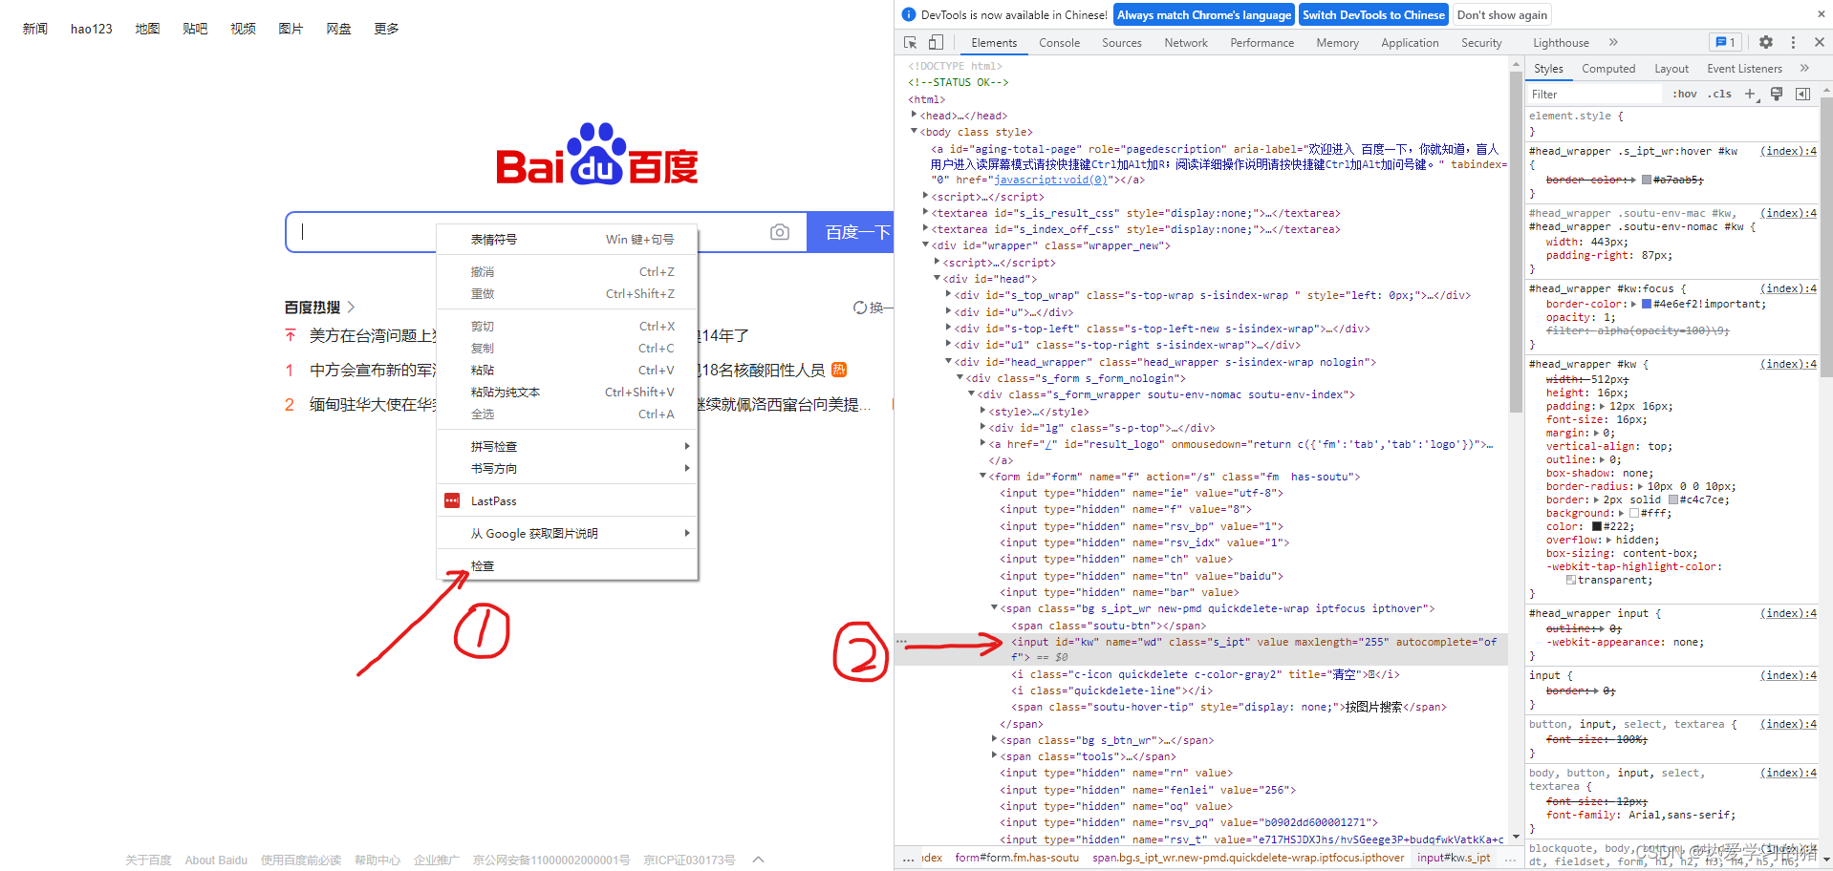The image size is (1833, 871).
Task: Choose 全选 (Select all) from context menu
Action: pyautogui.click(x=568, y=414)
